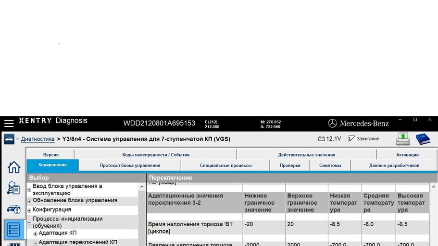The image size is (438, 246).
Task: Open the Действительные значения tab
Action: point(306,155)
